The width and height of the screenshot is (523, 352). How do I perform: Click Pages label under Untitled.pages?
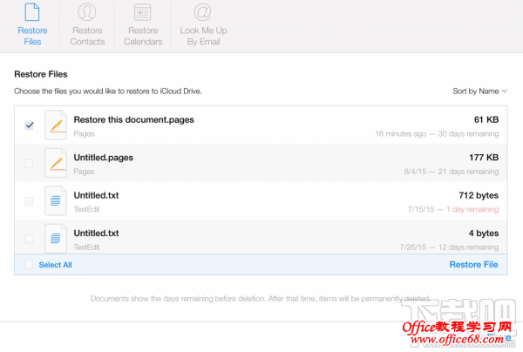point(84,172)
